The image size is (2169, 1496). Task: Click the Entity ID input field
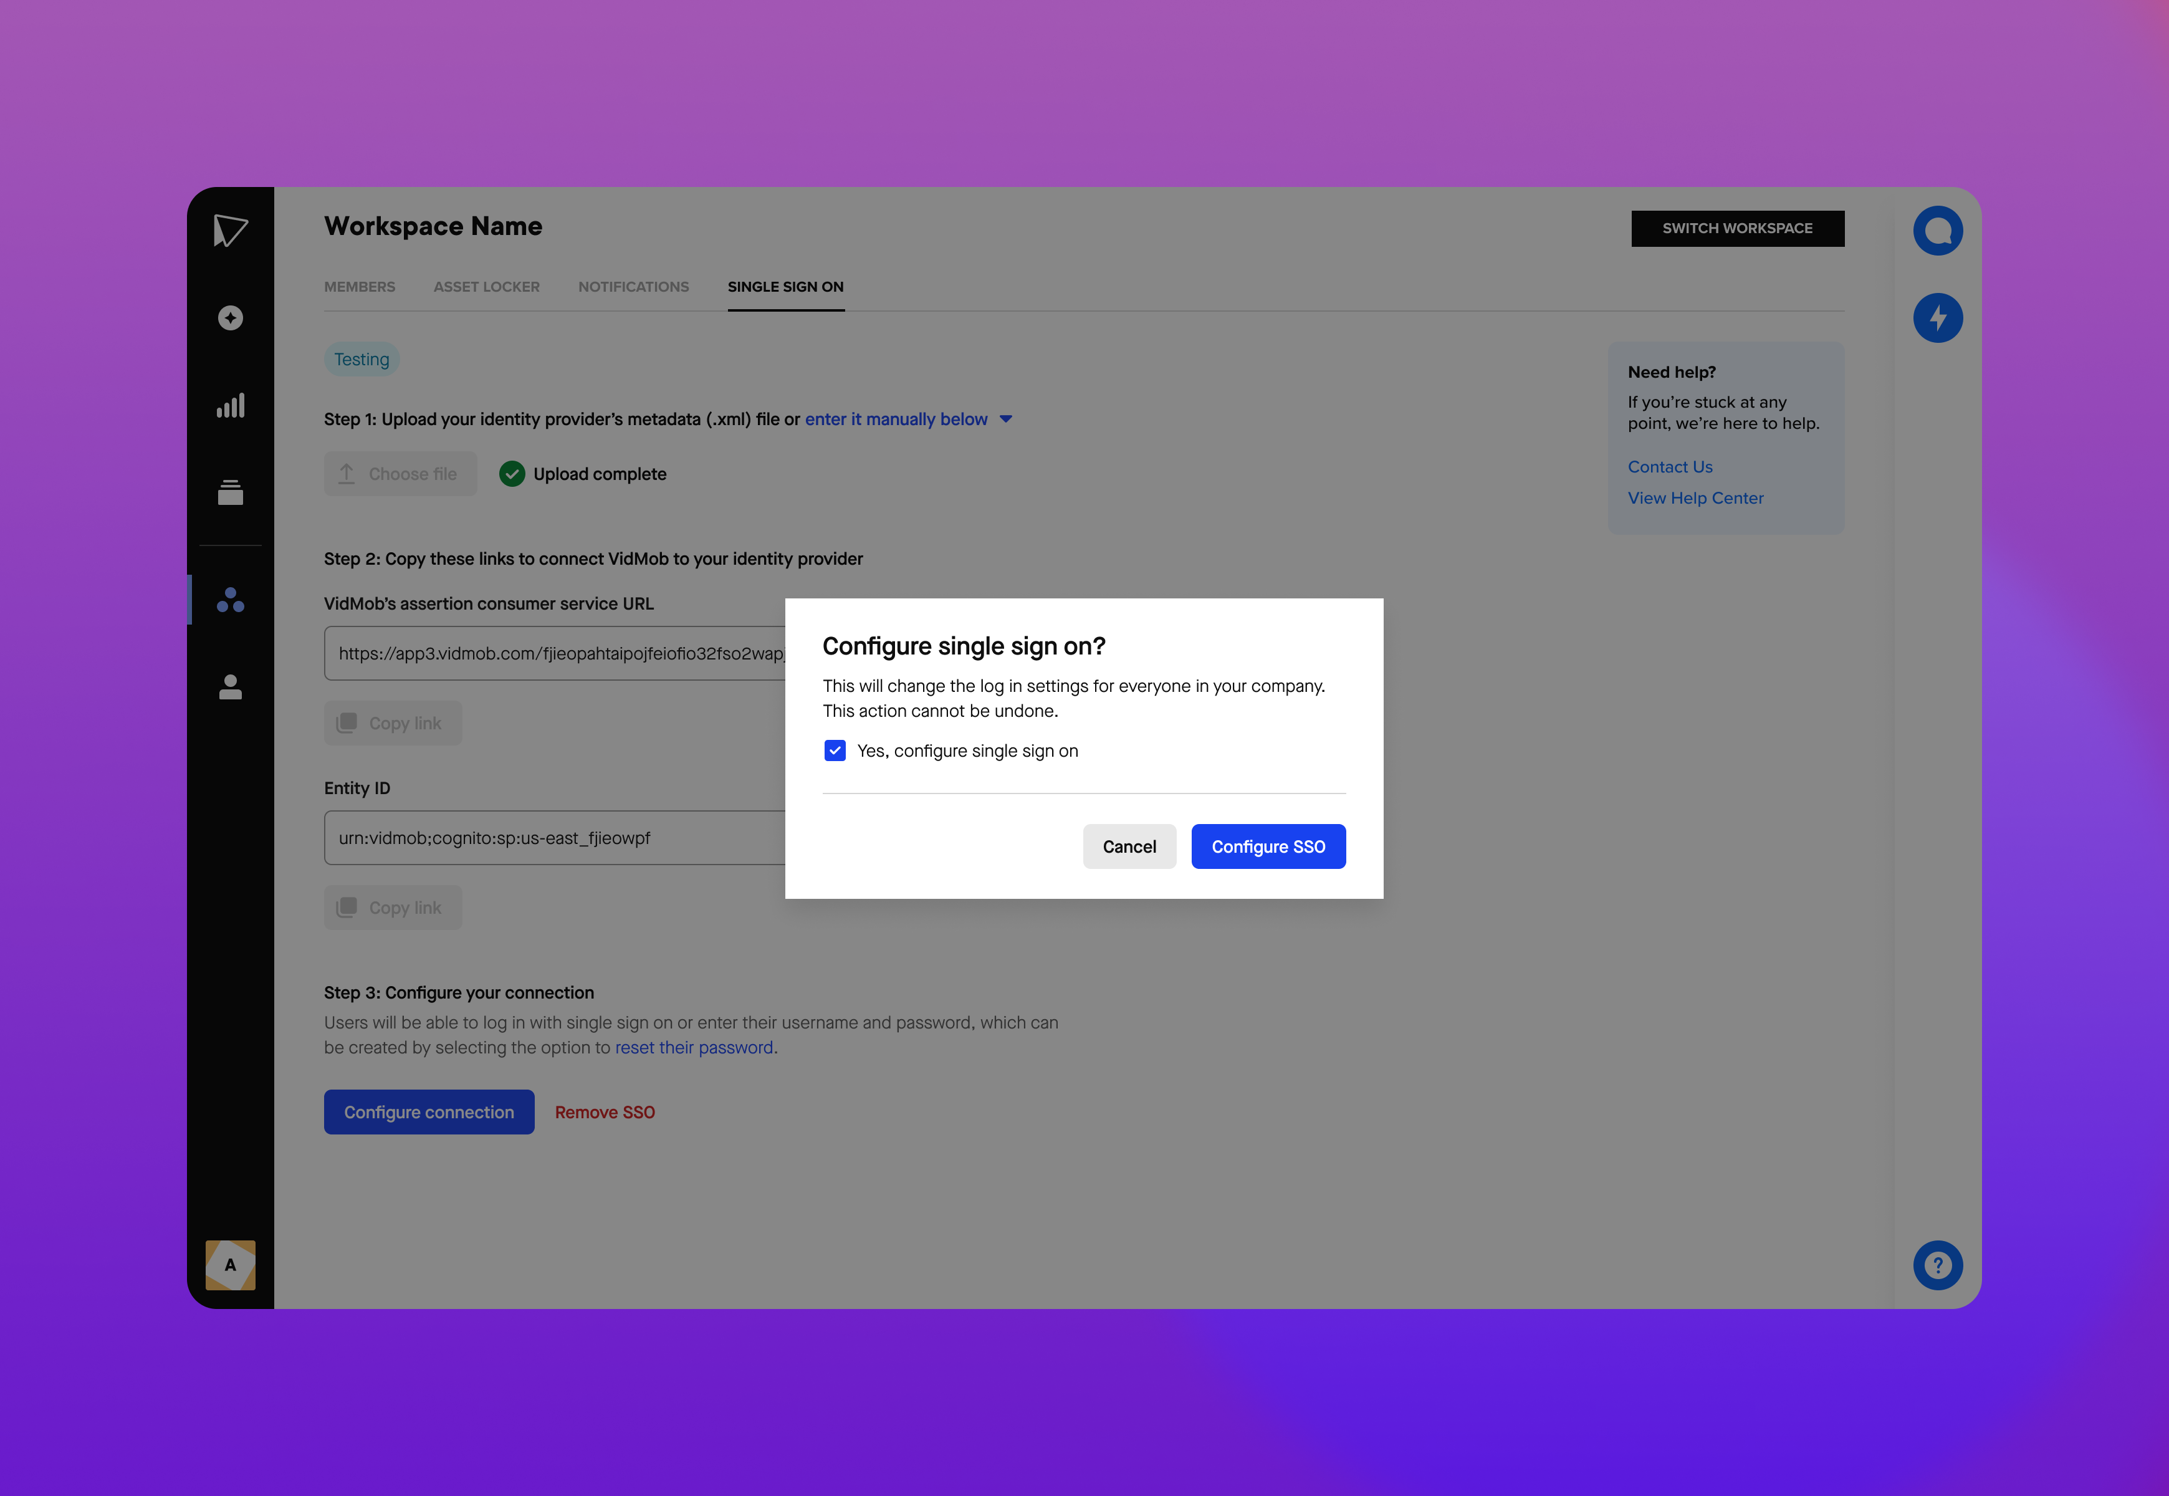pyautogui.click(x=554, y=838)
